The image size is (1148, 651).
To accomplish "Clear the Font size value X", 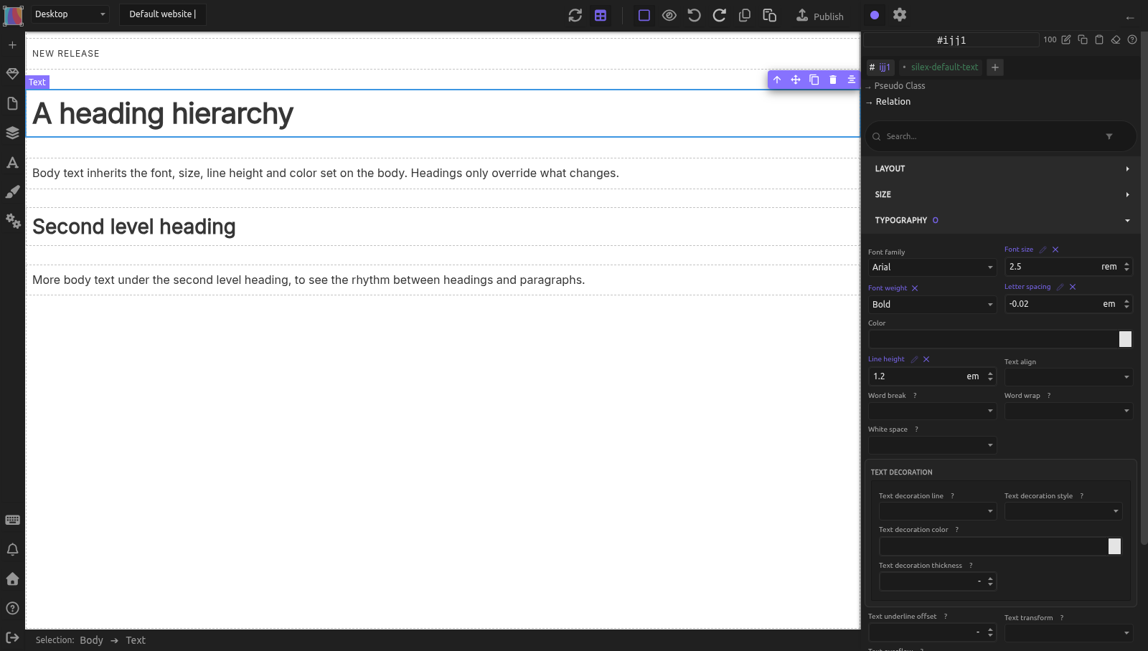I will [x=1055, y=250].
